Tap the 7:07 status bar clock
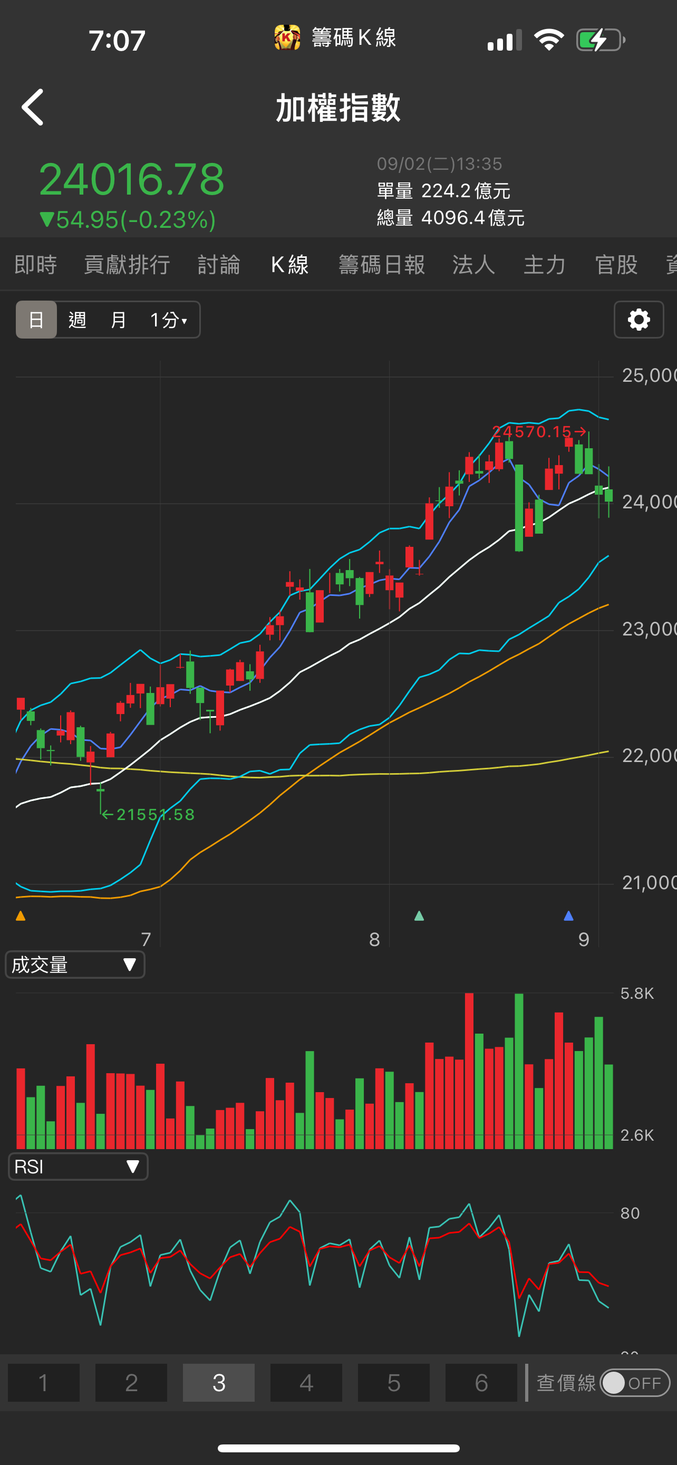The image size is (677, 1465). tap(117, 41)
